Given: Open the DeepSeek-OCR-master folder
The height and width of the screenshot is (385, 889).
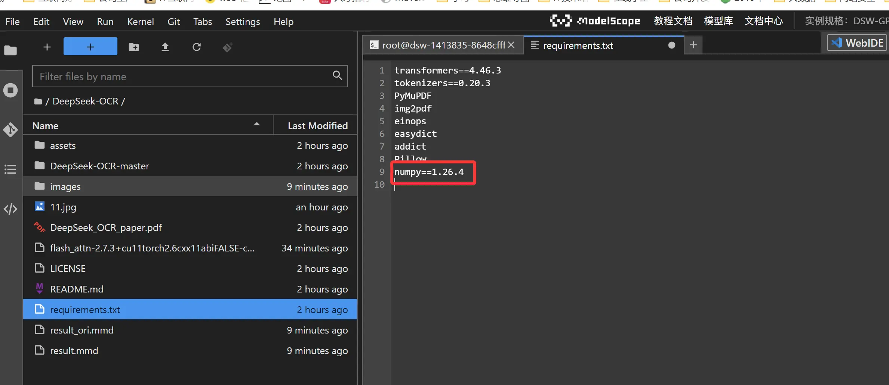Looking at the screenshot, I should point(190,166).
